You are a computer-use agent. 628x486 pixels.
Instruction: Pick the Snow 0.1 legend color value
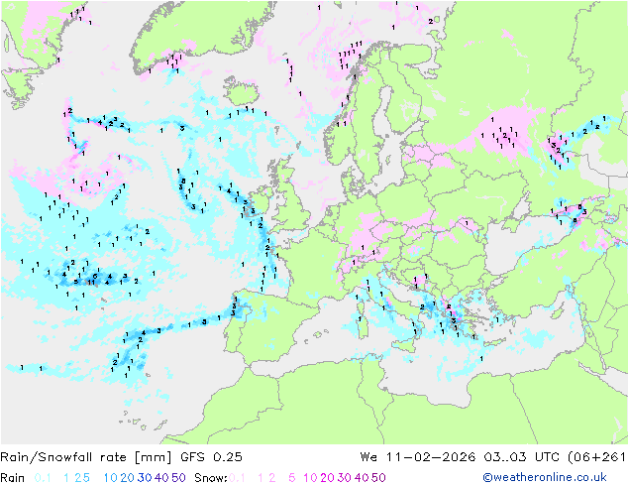click(x=237, y=478)
